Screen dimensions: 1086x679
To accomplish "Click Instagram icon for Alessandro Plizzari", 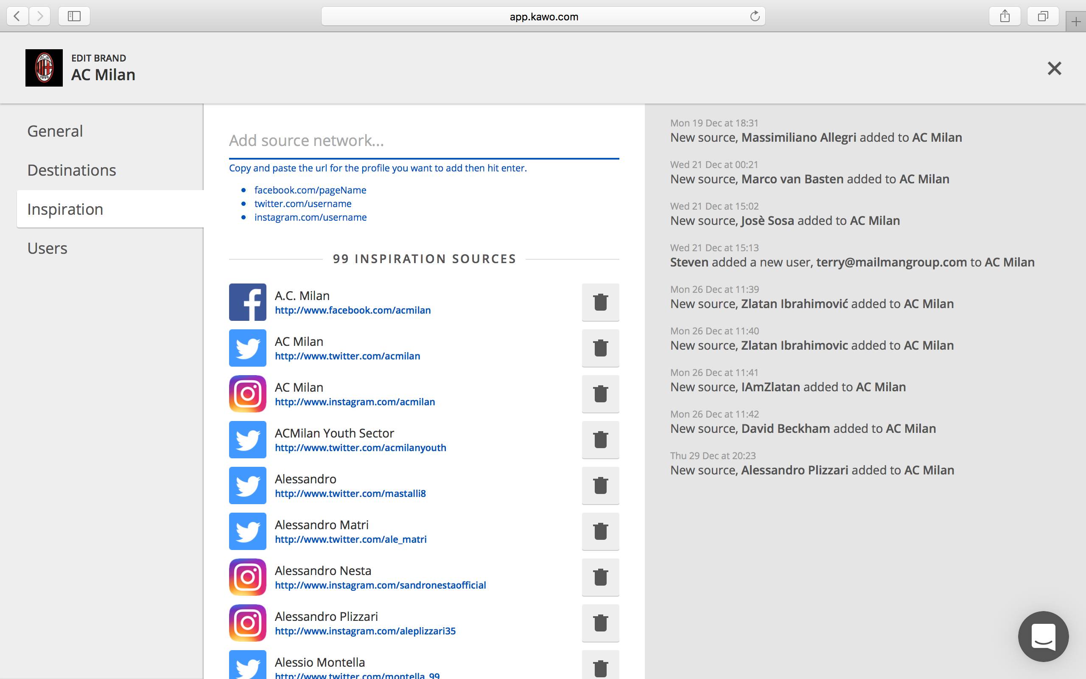I will point(247,623).
